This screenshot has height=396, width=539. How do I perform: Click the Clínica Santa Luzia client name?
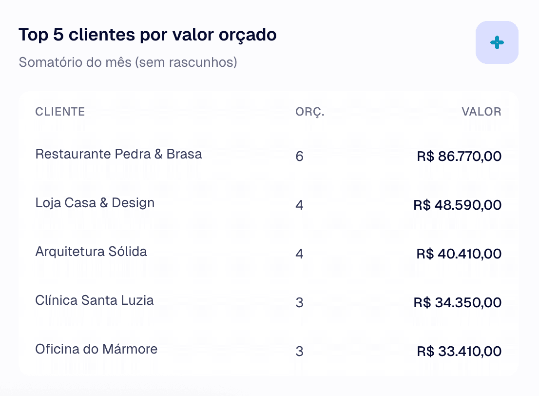[94, 300]
